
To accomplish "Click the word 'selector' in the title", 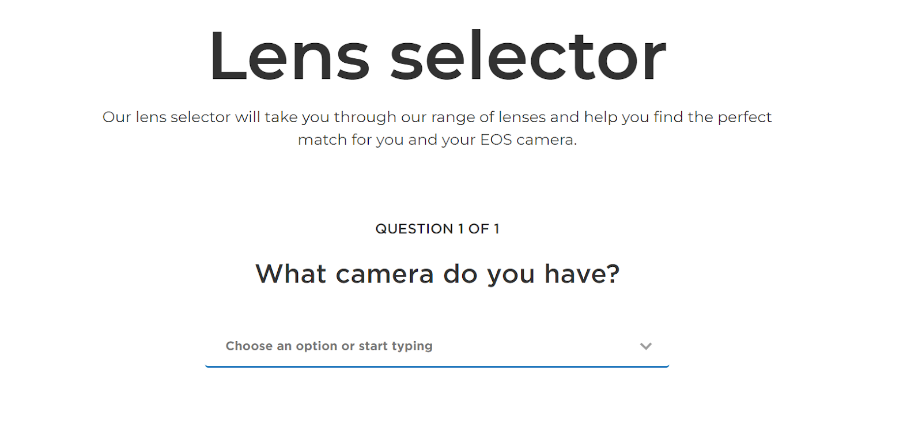I will 528,56.
